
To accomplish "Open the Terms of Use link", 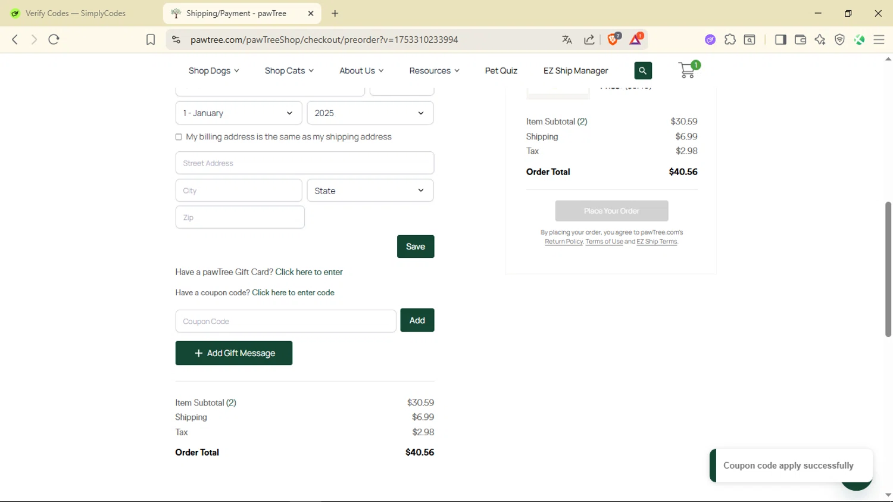I will click(x=604, y=242).
